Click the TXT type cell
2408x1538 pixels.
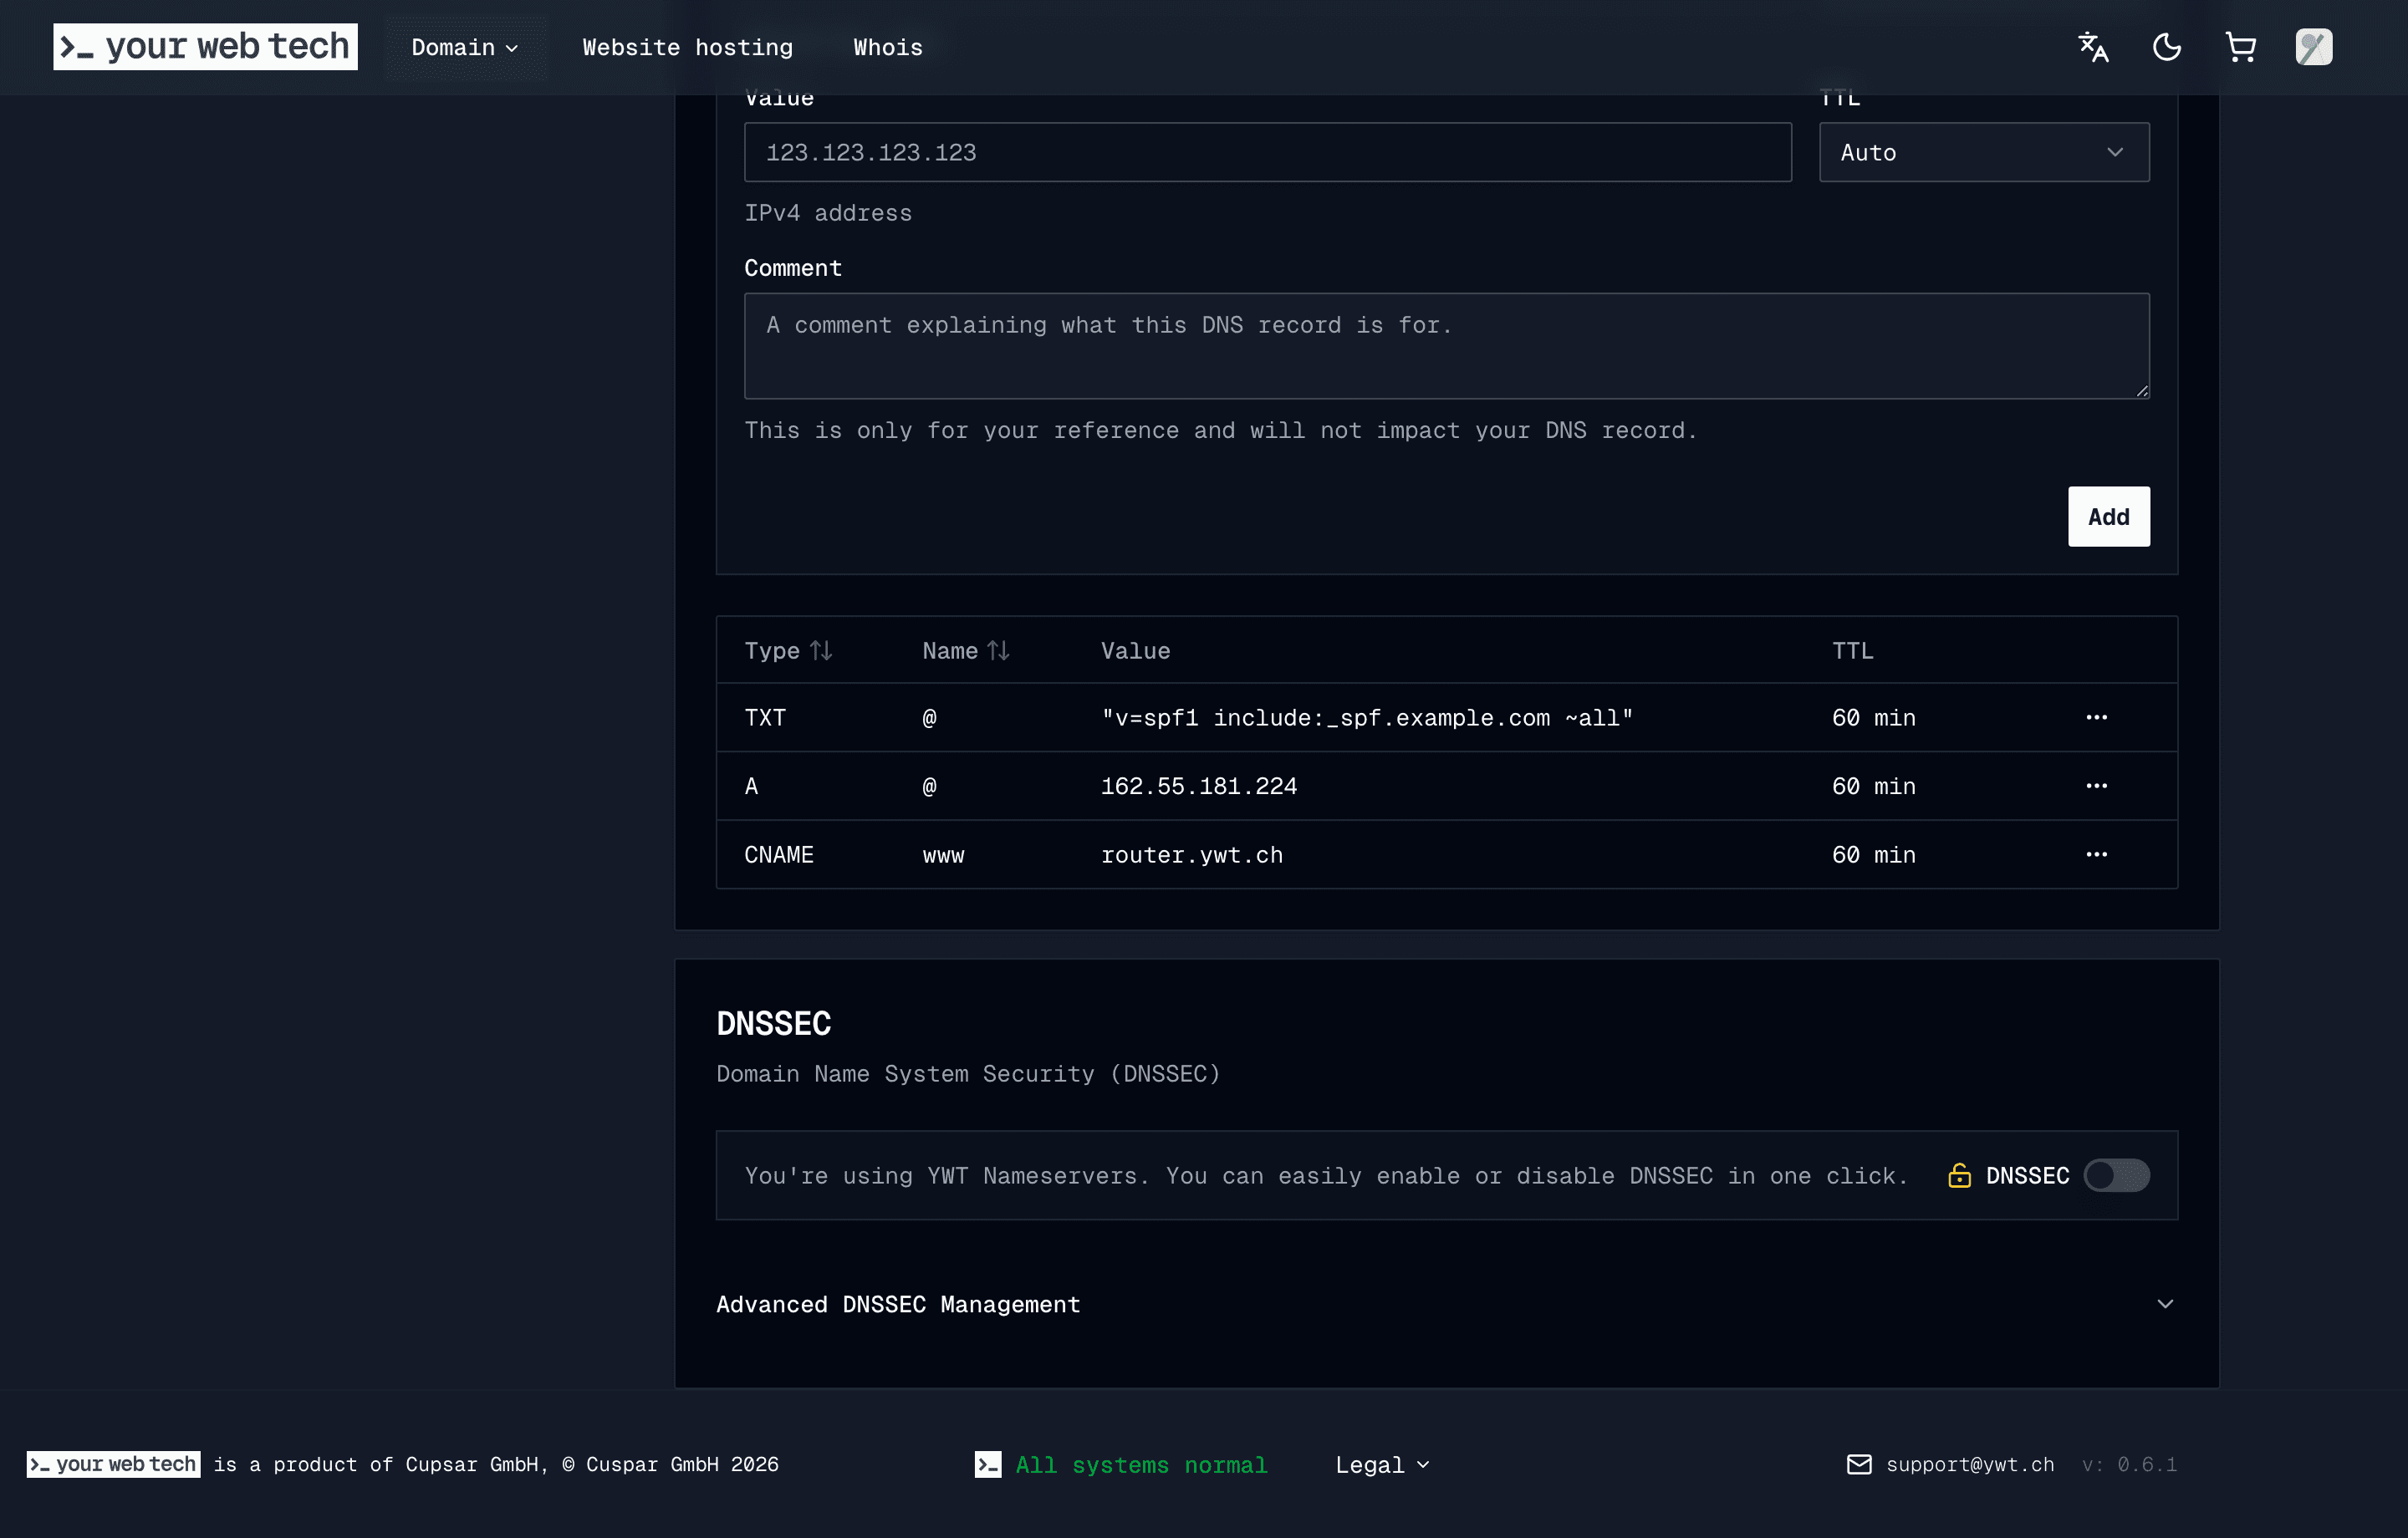765,718
